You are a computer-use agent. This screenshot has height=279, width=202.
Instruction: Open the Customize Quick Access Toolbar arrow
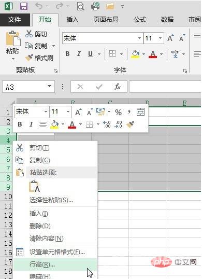coord(122,7)
